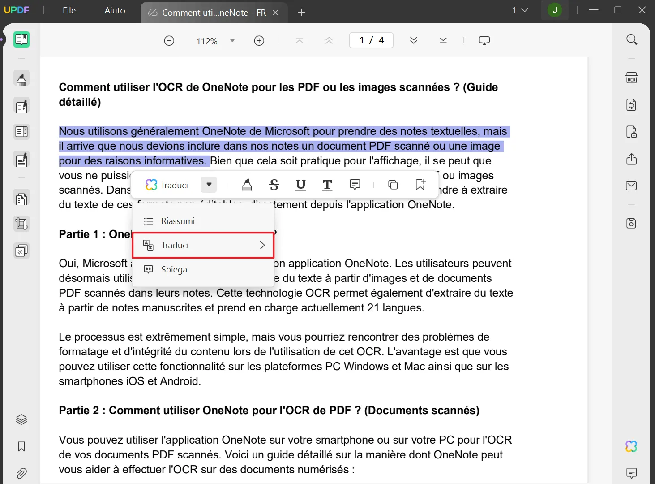Apply squiggly underline to selected text
655x484 pixels.
click(x=327, y=185)
